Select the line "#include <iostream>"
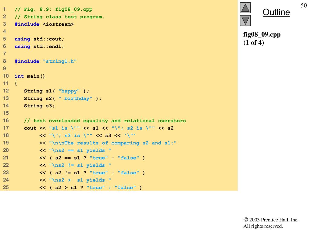310x232 pixels. pyautogui.click(x=44, y=24)
